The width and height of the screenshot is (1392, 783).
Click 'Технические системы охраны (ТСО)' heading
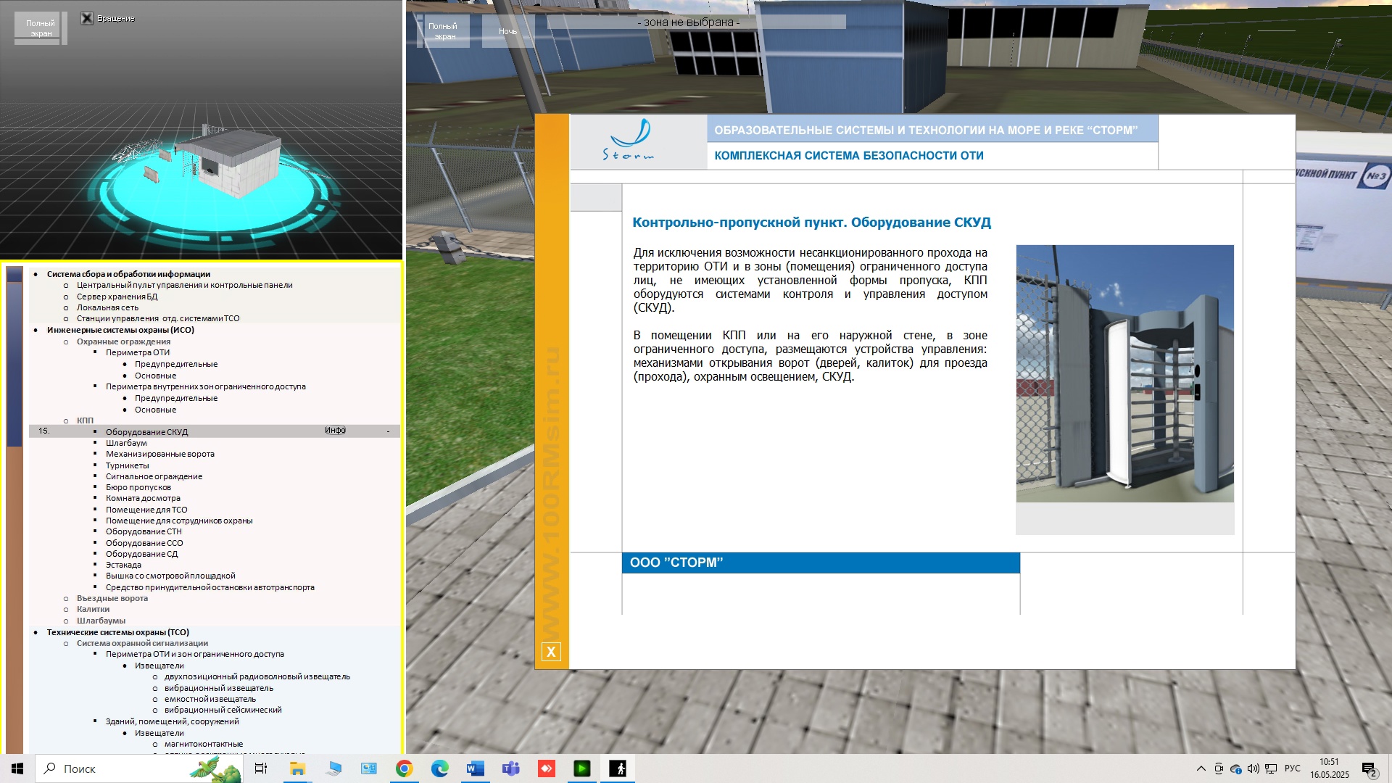118,632
